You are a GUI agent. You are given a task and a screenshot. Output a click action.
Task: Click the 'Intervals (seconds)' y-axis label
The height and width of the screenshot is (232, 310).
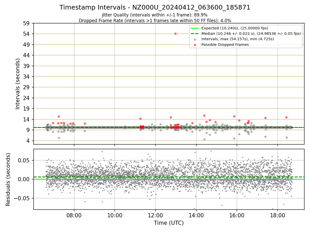18,84
